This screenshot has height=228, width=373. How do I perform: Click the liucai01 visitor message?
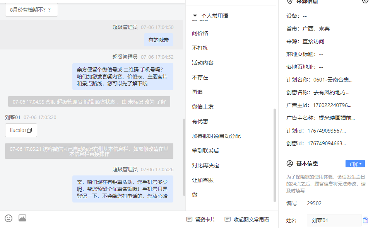(x=21, y=130)
